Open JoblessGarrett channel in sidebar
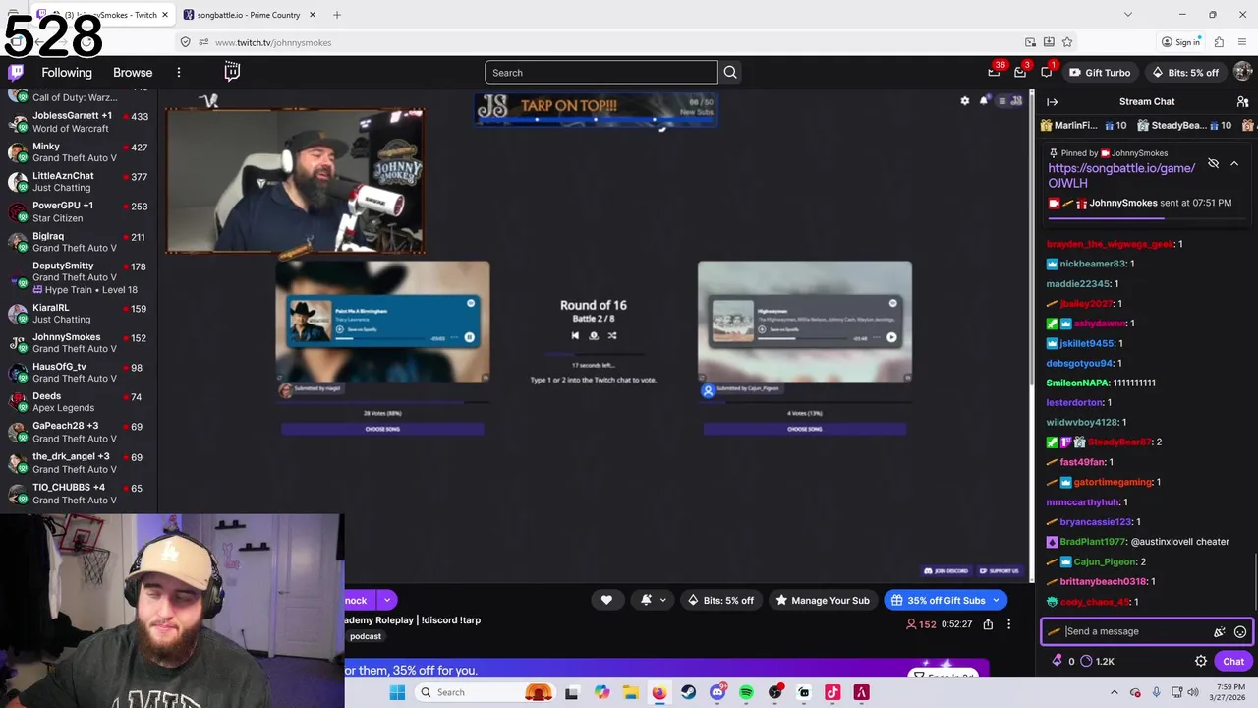 [79, 122]
